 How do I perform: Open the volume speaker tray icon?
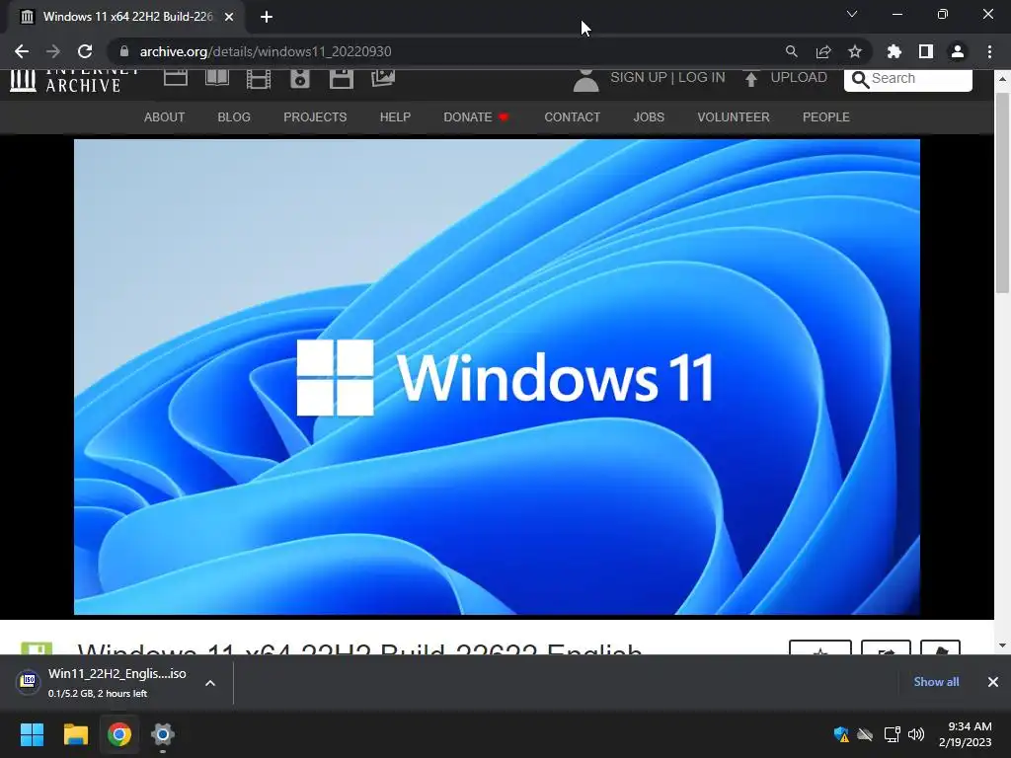pos(915,734)
